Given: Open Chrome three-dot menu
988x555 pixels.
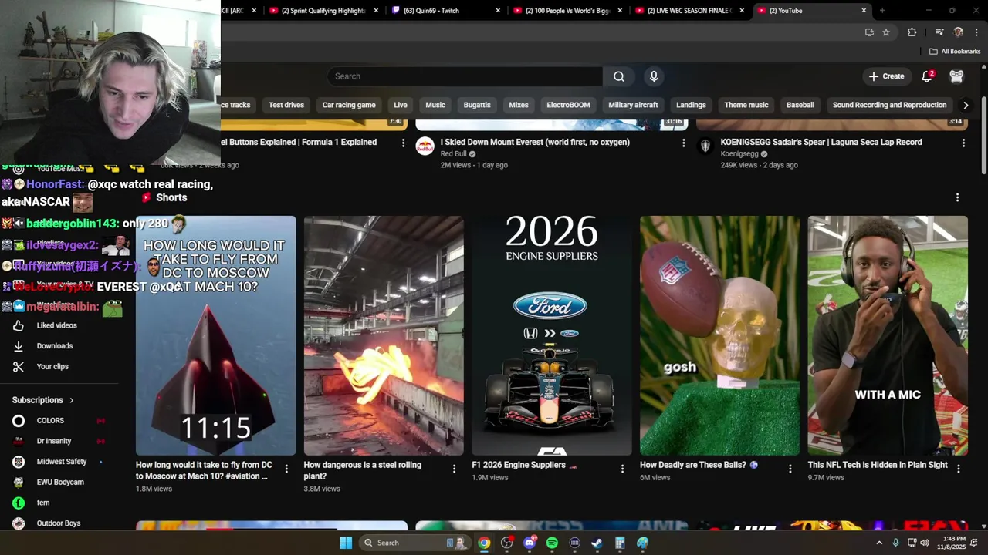Looking at the screenshot, I should pyautogui.click(x=976, y=32).
